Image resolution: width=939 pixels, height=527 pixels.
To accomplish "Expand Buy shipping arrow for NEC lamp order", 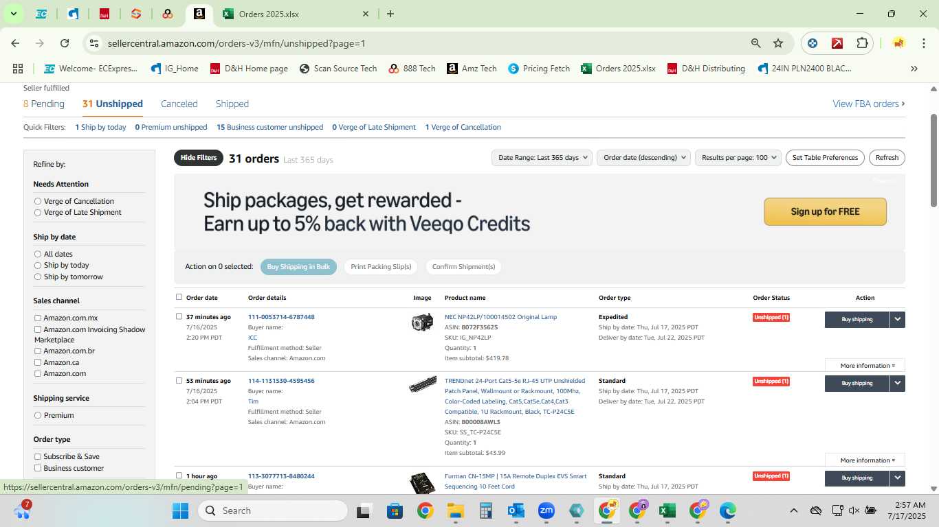I will click(897, 319).
